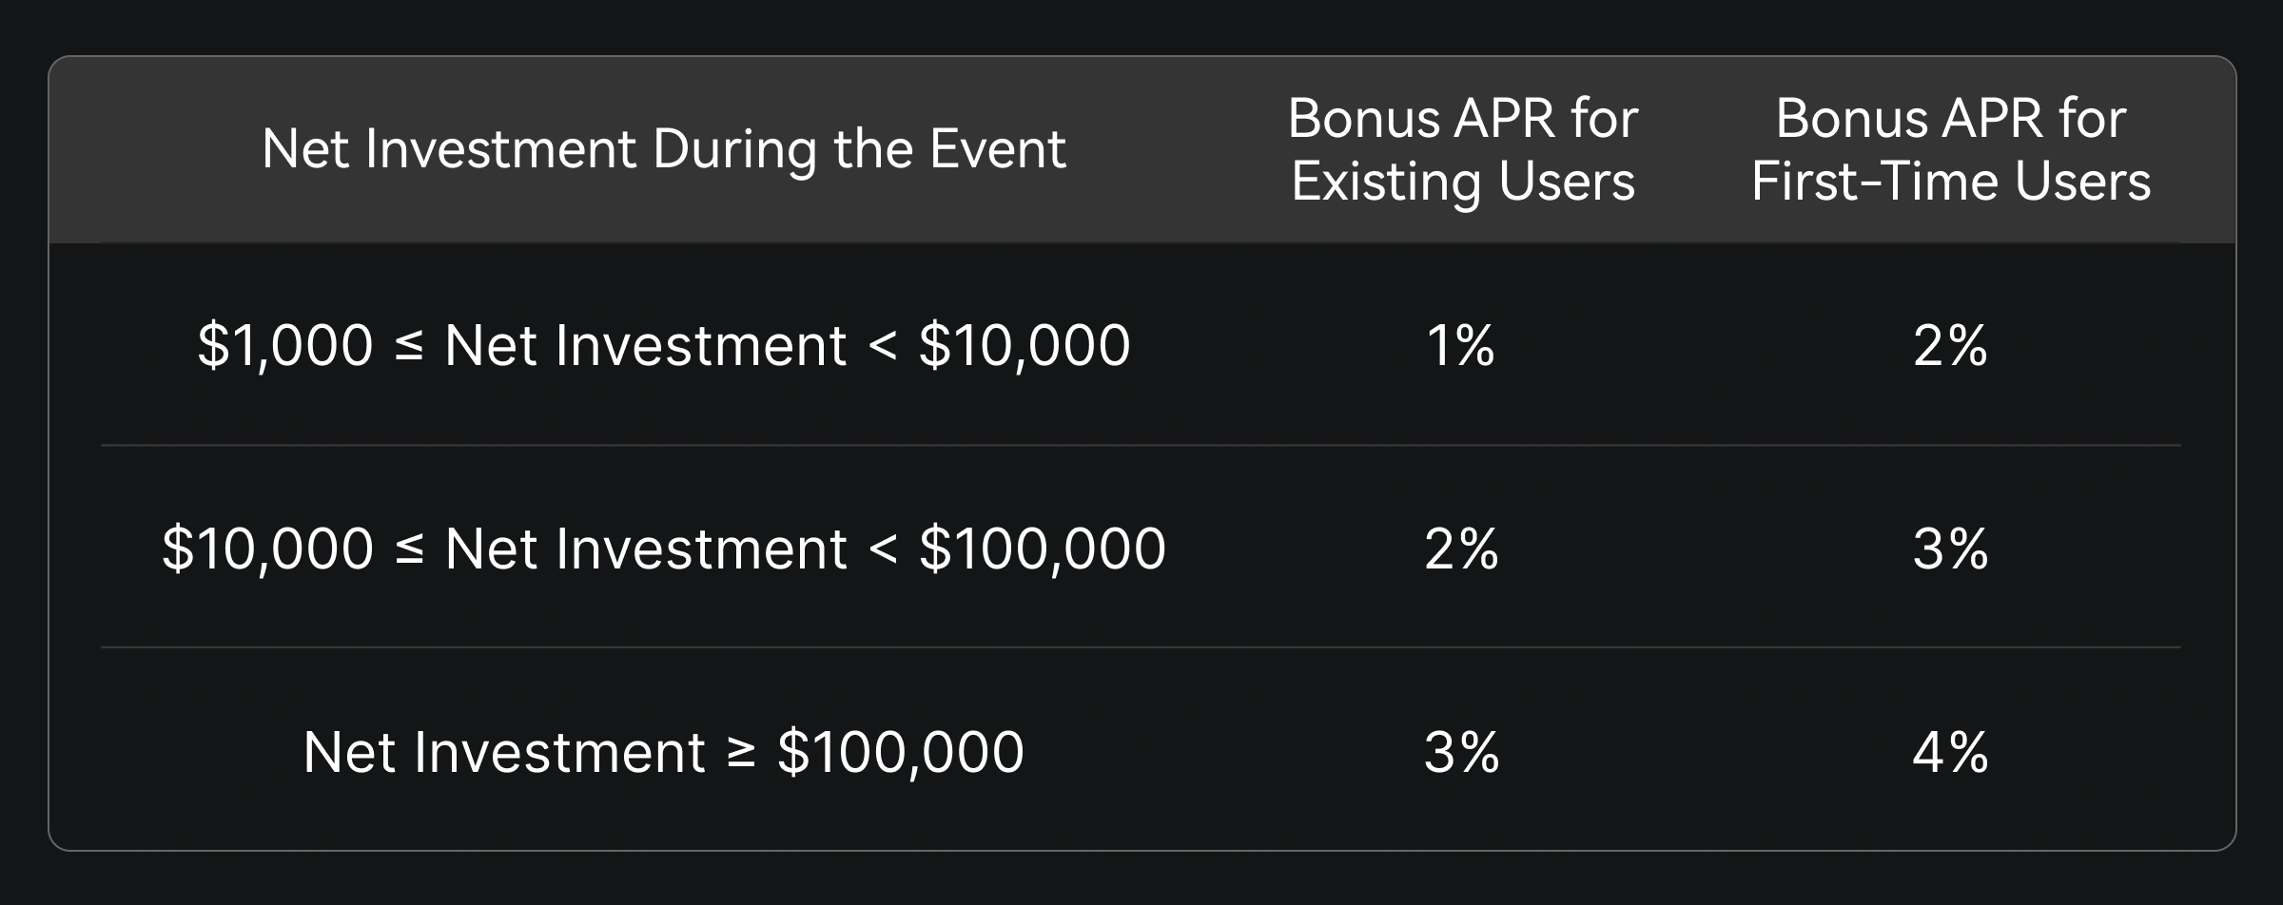The width and height of the screenshot is (2283, 905).
Task: Click the "Bonus APR for Existing Users" header
Action: (1462, 149)
